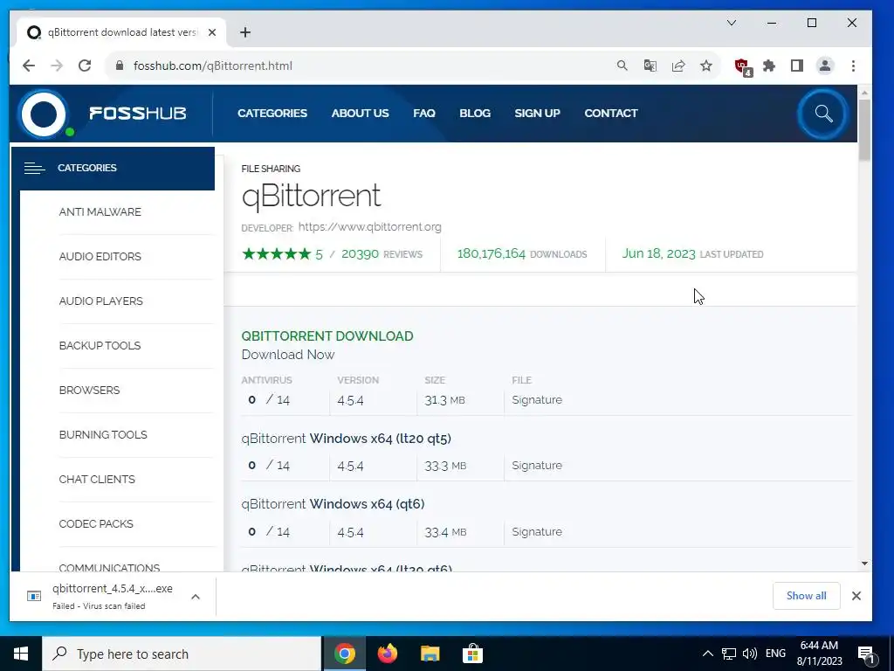The image size is (894, 671).
Task: Open Firefox from the taskbar
Action: (x=387, y=654)
